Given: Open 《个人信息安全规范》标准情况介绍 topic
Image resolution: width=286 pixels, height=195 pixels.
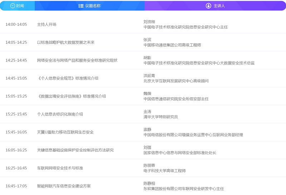Looking at the screenshot, I should tap(68, 78).
